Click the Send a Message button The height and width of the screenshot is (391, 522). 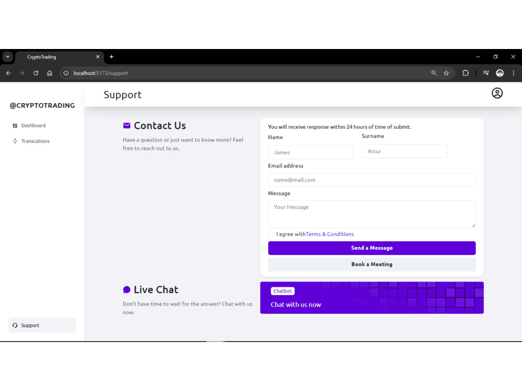pyautogui.click(x=372, y=248)
